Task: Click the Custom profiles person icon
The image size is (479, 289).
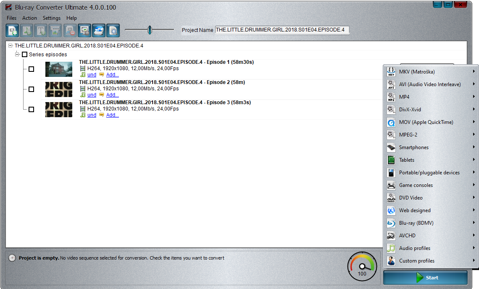Action: pyautogui.click(x=391, y=261)
